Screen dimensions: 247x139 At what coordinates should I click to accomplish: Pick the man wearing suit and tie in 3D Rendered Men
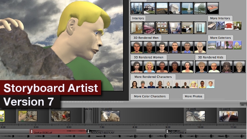pyautogui.click(x=174, y=47)
